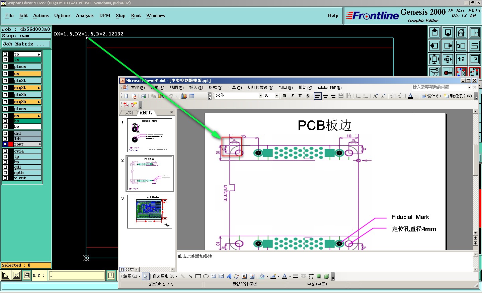Pan left with the left-arrow box icon
Viewport: 482px width, 293px height.
pos(434,46)
